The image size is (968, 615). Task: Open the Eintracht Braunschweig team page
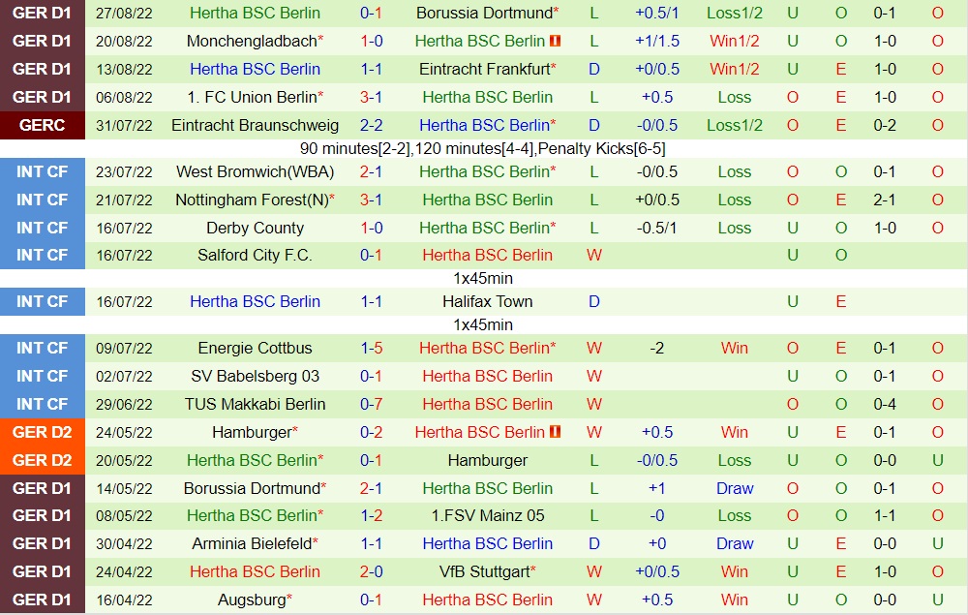point(255,125)
